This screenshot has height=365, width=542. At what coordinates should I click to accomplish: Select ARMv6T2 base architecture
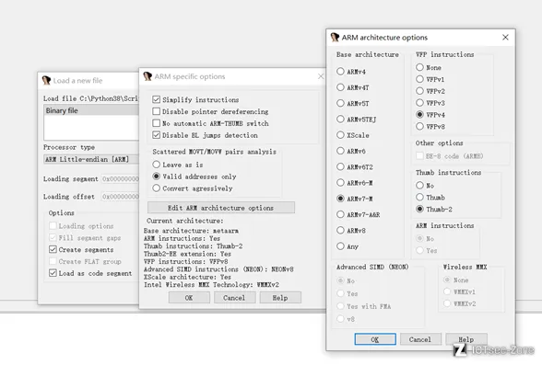click(x=340, y=166)
